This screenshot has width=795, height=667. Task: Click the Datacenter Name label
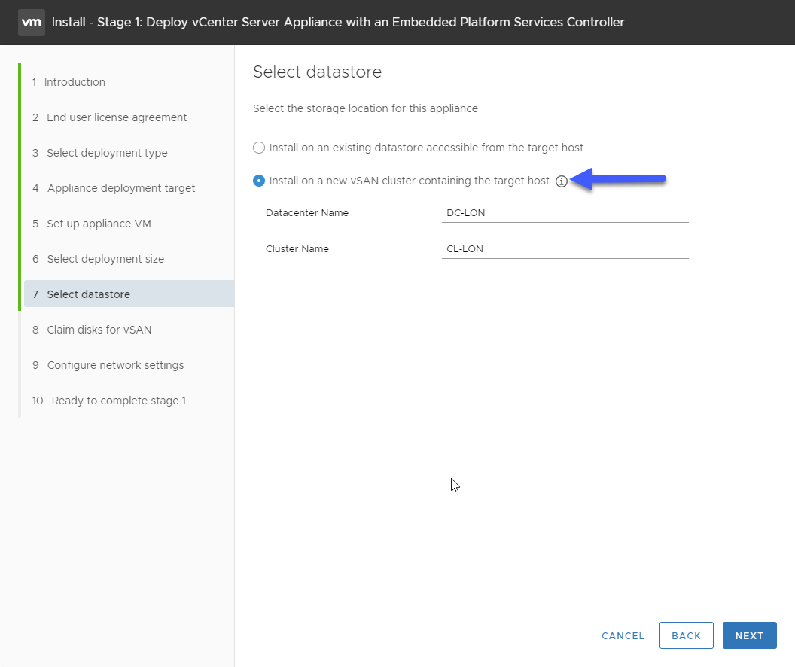tap(306, 213)
